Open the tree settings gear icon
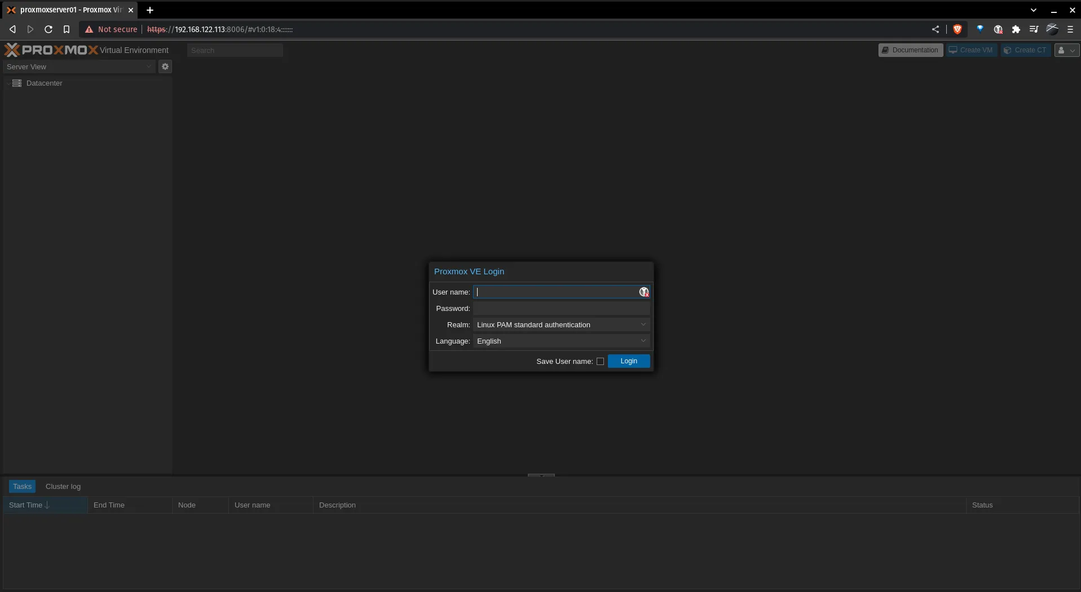This screenshot has width=1081, height=592. coord(165,66)
